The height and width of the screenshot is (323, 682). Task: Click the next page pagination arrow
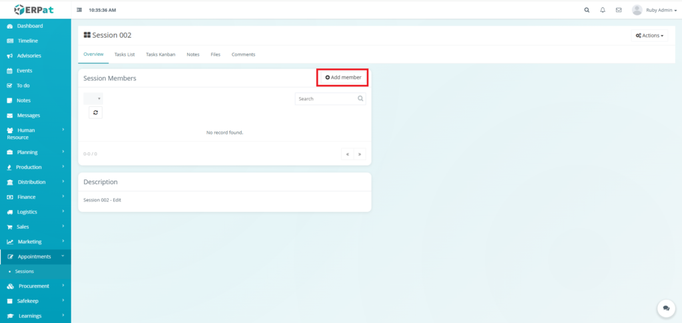click(360, 154)
